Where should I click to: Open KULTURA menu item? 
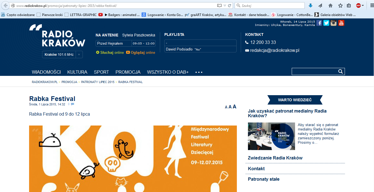[x=77, y=72]
